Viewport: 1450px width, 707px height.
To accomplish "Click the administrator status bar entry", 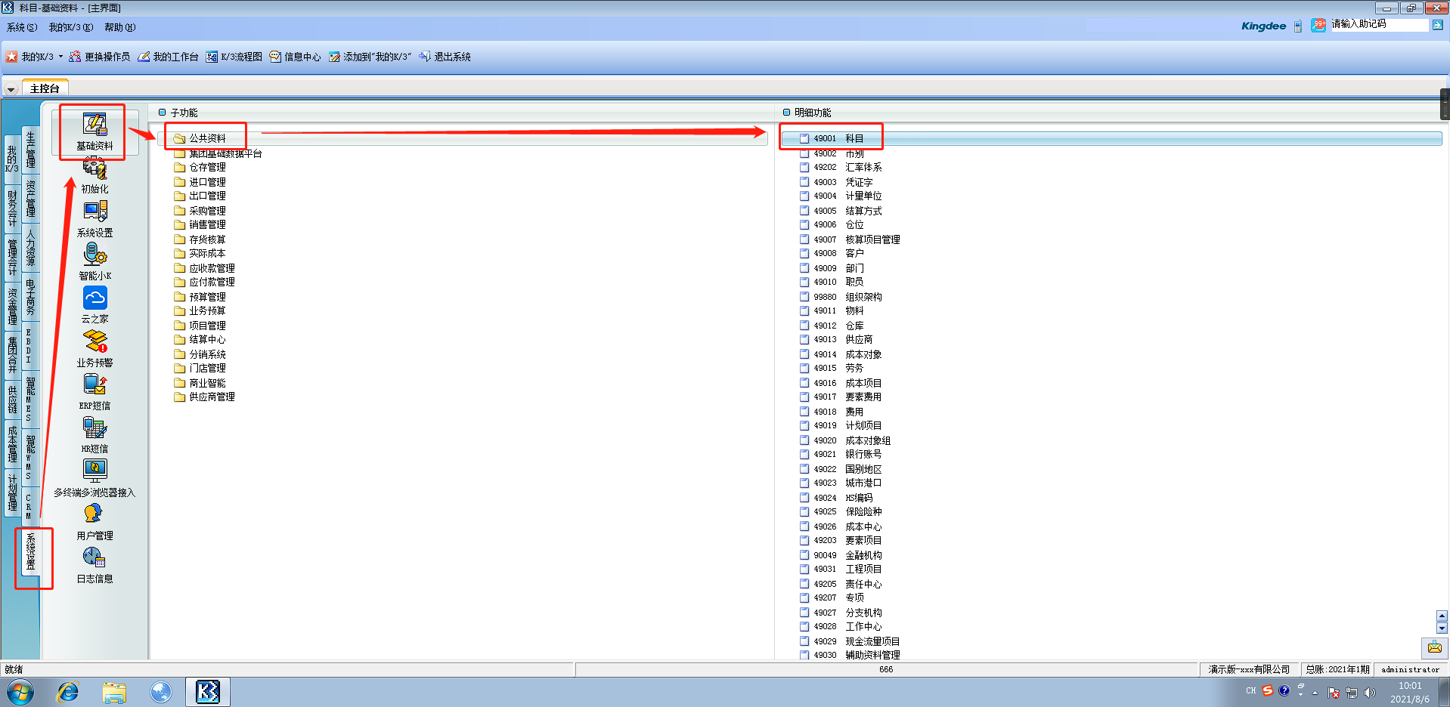I will pos(1411,669).
